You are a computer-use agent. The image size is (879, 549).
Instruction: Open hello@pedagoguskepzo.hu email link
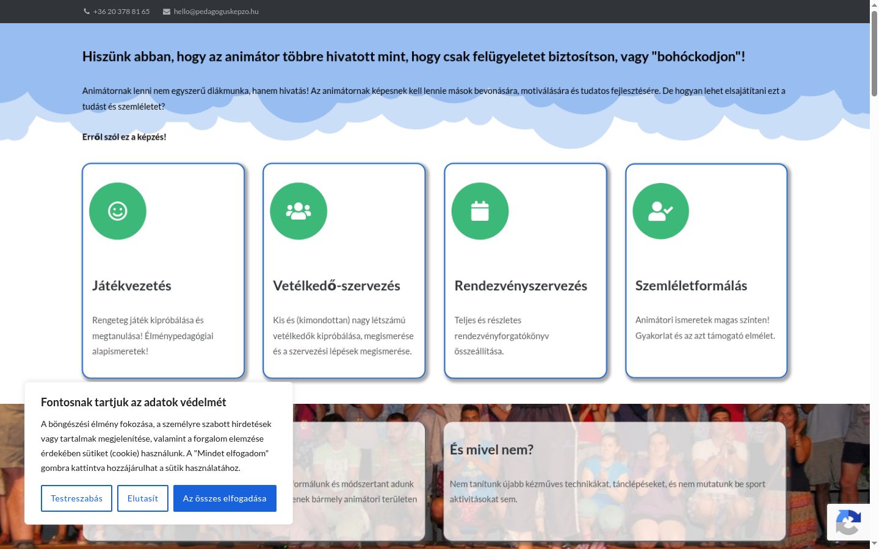coord(216,12)
